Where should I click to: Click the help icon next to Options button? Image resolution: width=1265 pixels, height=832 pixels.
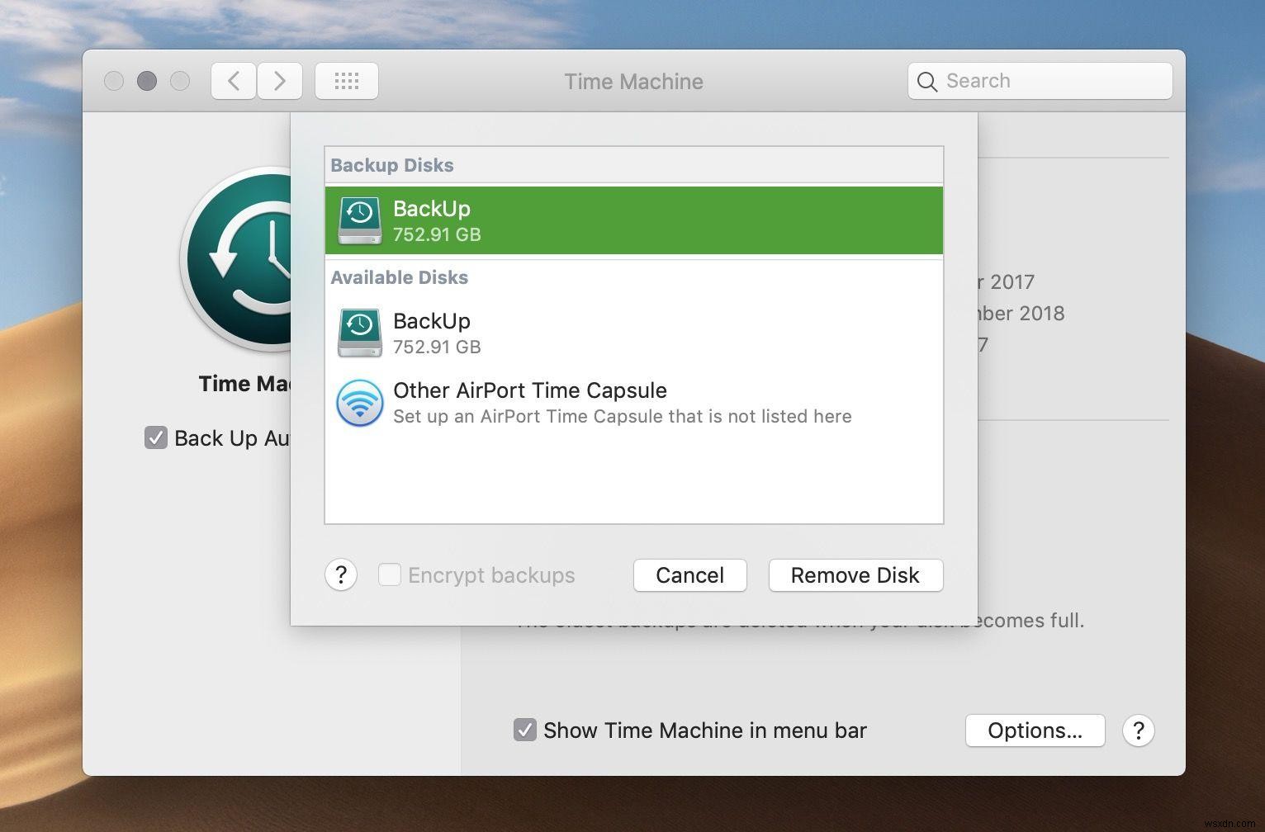click(1139, 730)
